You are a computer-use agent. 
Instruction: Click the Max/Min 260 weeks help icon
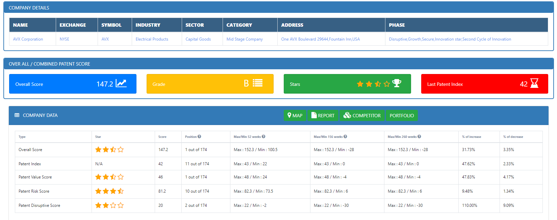419,137
